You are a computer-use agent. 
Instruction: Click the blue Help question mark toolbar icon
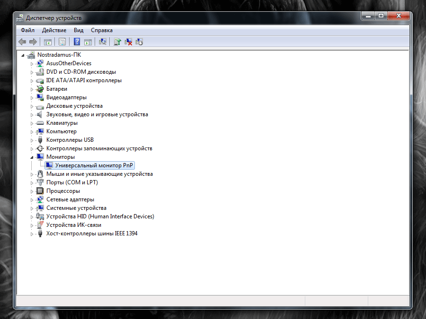[x=77, y=42]
